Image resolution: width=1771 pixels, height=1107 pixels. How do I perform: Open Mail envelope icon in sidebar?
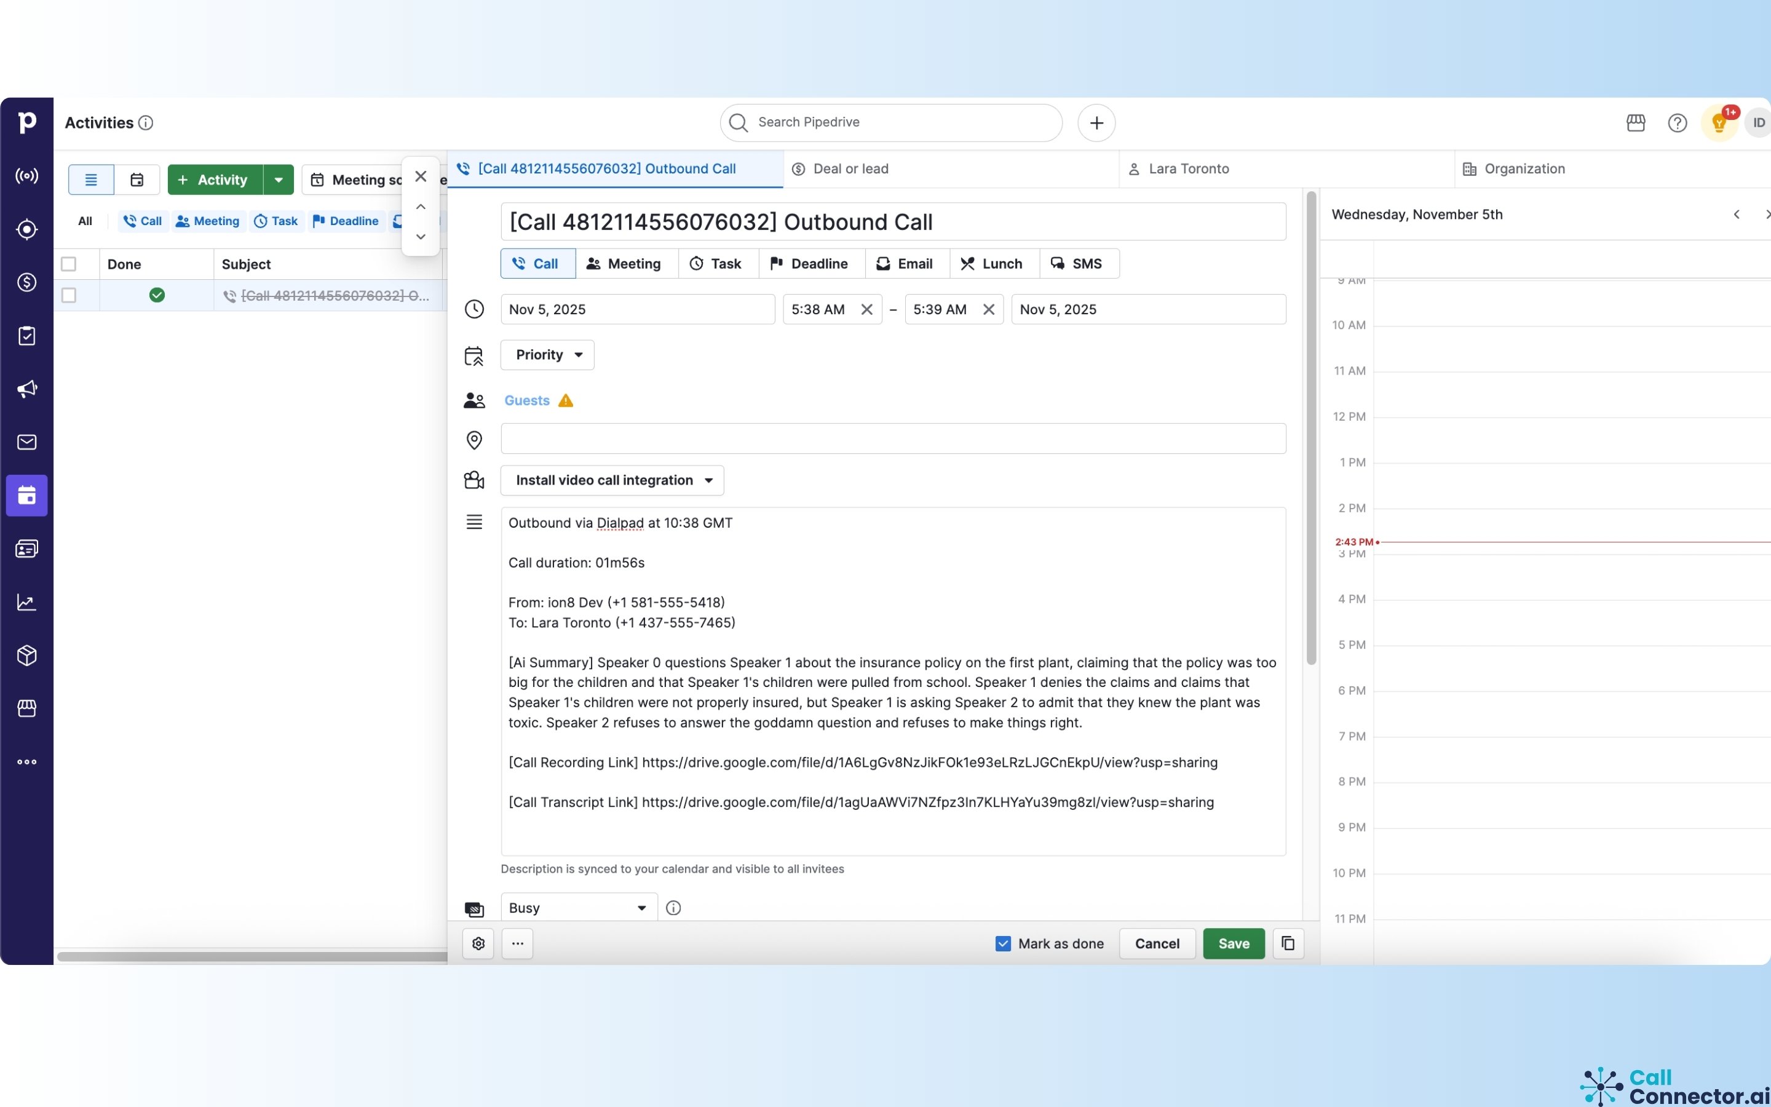(x=27, y=442)
